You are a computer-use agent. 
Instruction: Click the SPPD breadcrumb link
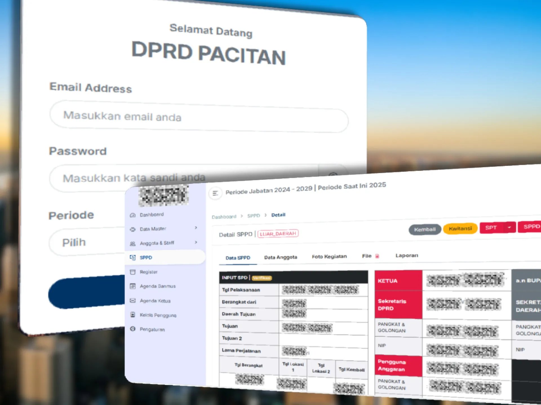254,216
